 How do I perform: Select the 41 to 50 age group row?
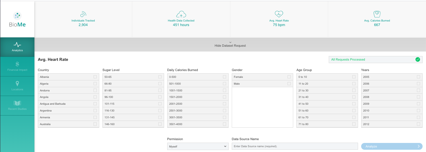[327, 104]
